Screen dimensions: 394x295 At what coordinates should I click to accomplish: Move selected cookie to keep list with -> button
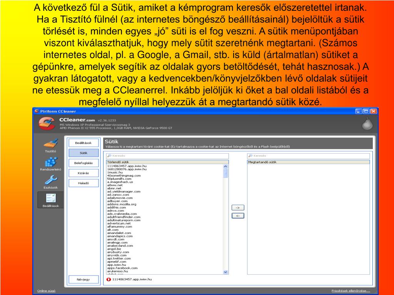pyautogui.click(x=238, y=208)
